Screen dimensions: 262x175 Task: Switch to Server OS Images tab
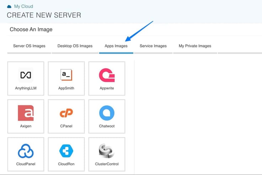(x=29, y=46)
